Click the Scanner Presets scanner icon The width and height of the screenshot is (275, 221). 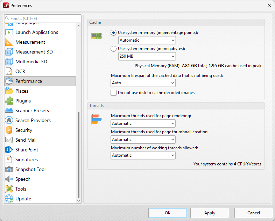[9, 110]
